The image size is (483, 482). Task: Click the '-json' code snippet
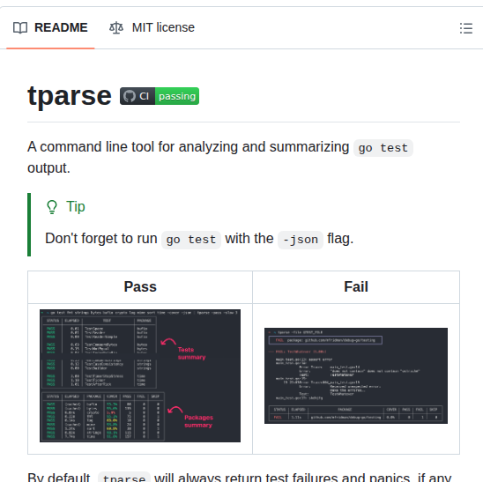click(301, 240)
